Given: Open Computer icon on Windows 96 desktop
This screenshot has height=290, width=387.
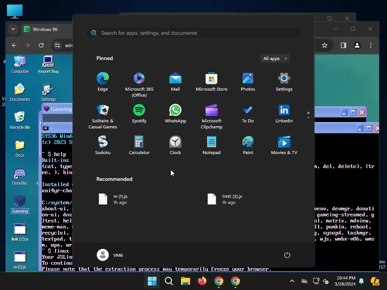Looking at the screenshot, I should pos(20,65).
